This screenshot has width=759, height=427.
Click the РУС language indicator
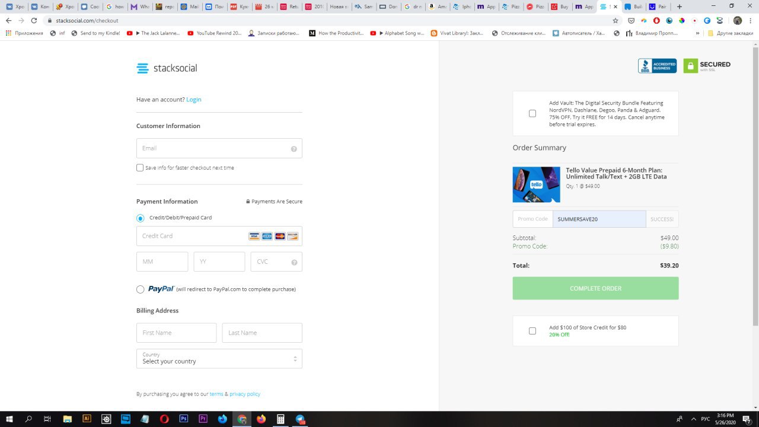click(x=705, y=419)
